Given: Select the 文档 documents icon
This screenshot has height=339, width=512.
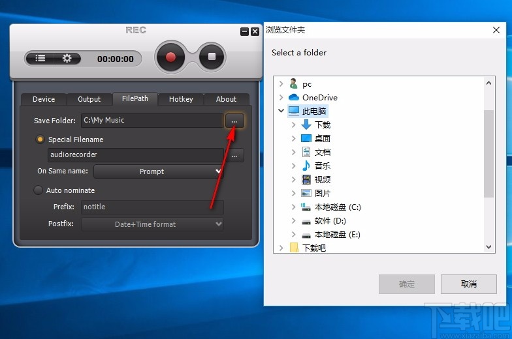Looking at the screenshot, I should click(x=306, y=152).
